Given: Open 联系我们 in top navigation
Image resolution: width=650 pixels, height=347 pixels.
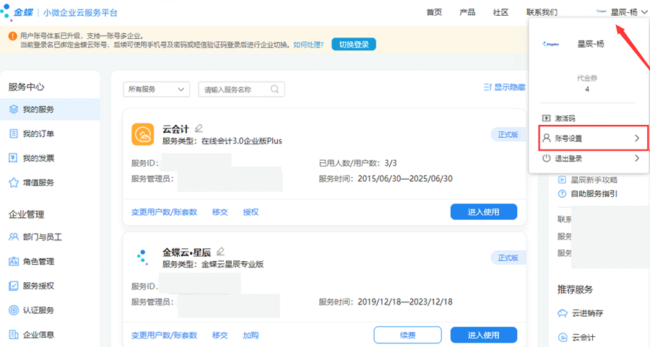Looking at the screenshot, I should tap(542, 12).
